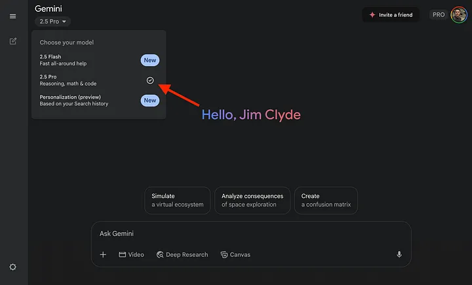
Task: Open the settings gear icon
Action: pos(13,267)
